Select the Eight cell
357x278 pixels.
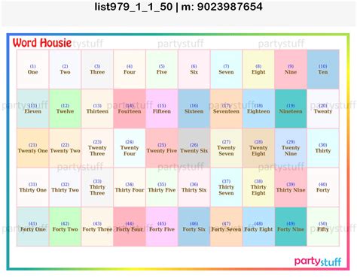tap(258, 69)
